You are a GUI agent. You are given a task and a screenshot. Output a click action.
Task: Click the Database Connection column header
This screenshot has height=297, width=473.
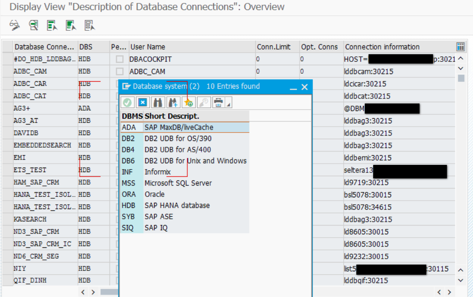coord(44,47)
